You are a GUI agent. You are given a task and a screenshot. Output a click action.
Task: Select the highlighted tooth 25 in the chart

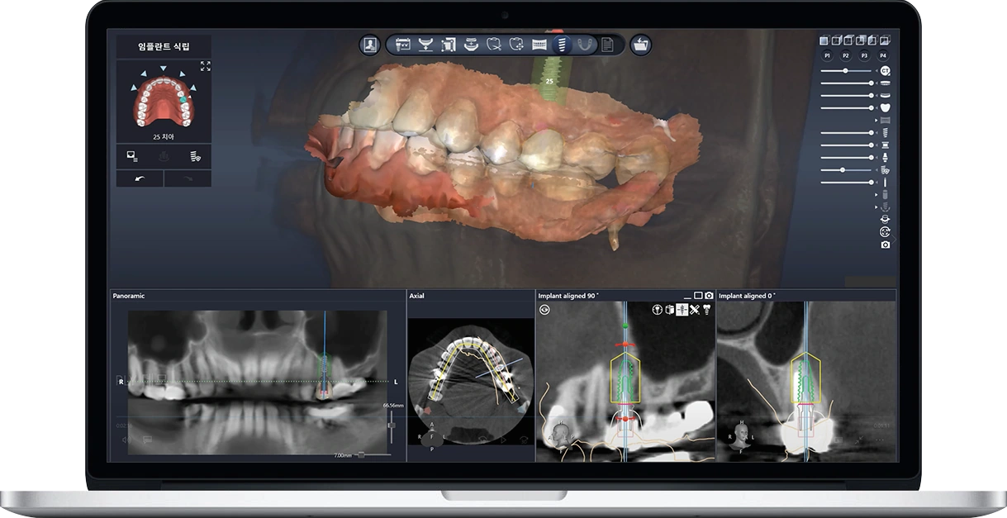tap(183, 97)
